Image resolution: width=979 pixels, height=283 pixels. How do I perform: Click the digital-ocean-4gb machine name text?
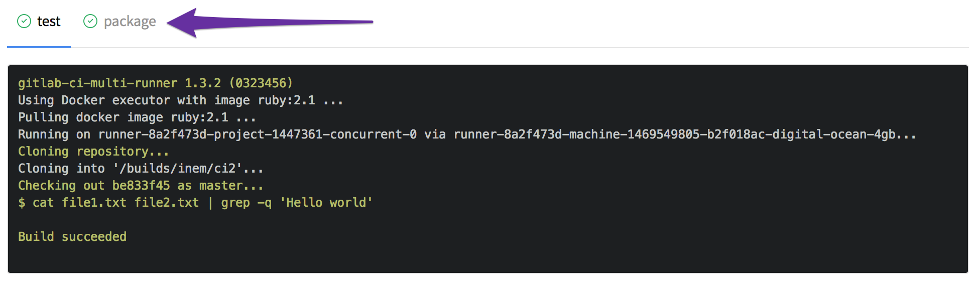tap(833, 134)
